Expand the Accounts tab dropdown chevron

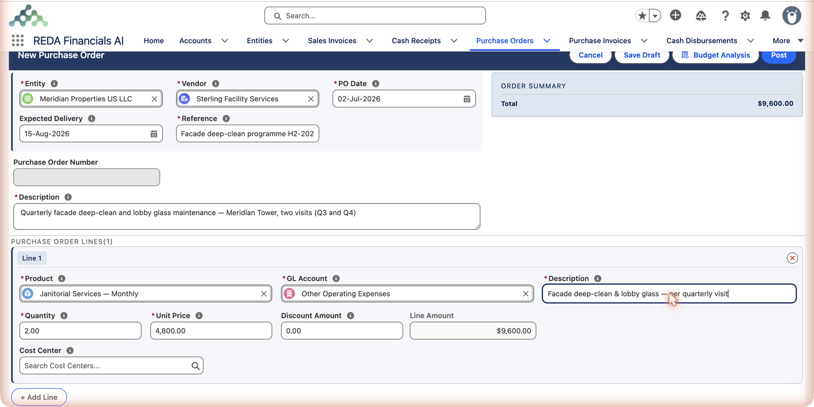225,41
